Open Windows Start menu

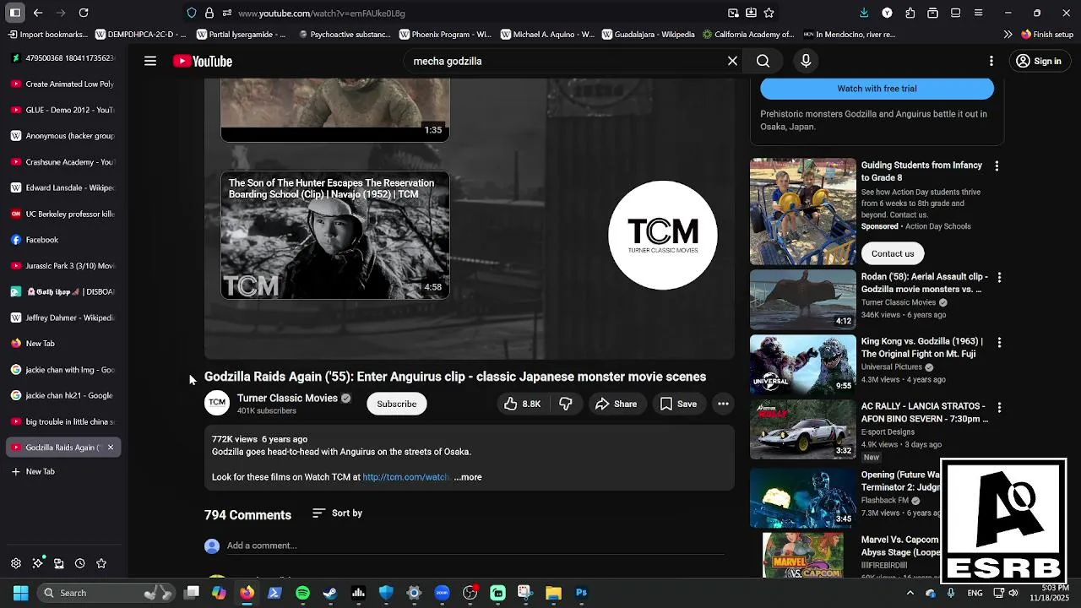coord(21,593)
